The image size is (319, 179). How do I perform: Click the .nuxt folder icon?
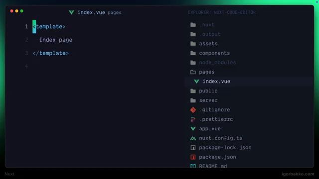coord(193,25)
